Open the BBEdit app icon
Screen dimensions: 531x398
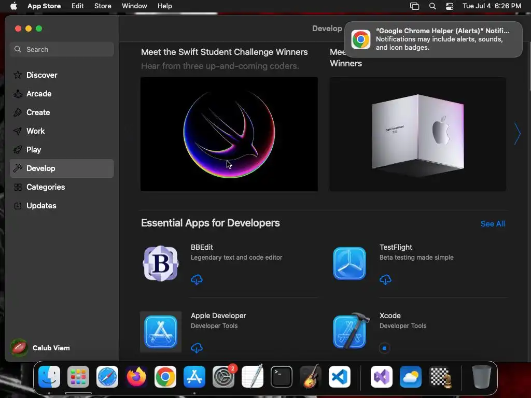coord(161,263)
